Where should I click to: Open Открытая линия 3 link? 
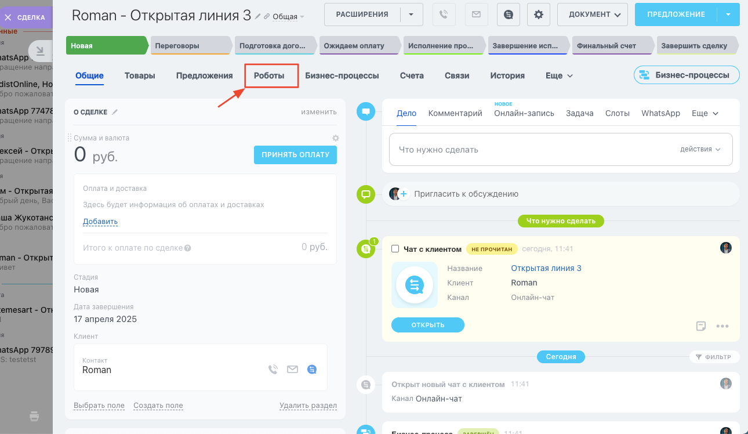tap(546, 268)
